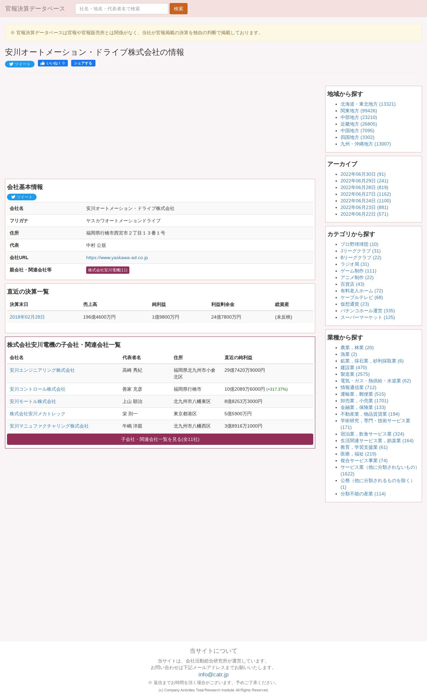Viewport: 427px width, 696px height.
Task: Click address 福岡県行橋市西宮市２丁目１３番１号
Action: click(126, 233)
